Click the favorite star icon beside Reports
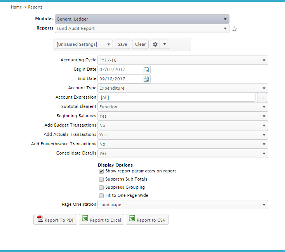285x252 pixels. (234, 29)
